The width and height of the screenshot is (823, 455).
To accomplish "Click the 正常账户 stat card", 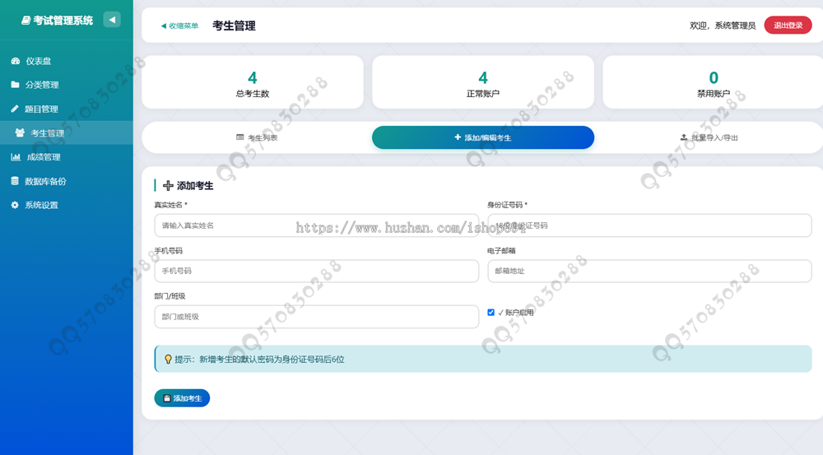I will coord(483,82).
